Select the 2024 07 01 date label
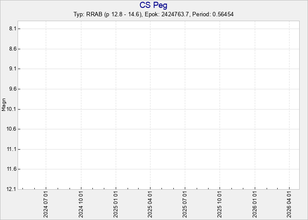This screenshot has height=220, width=308. click(46, 204)
